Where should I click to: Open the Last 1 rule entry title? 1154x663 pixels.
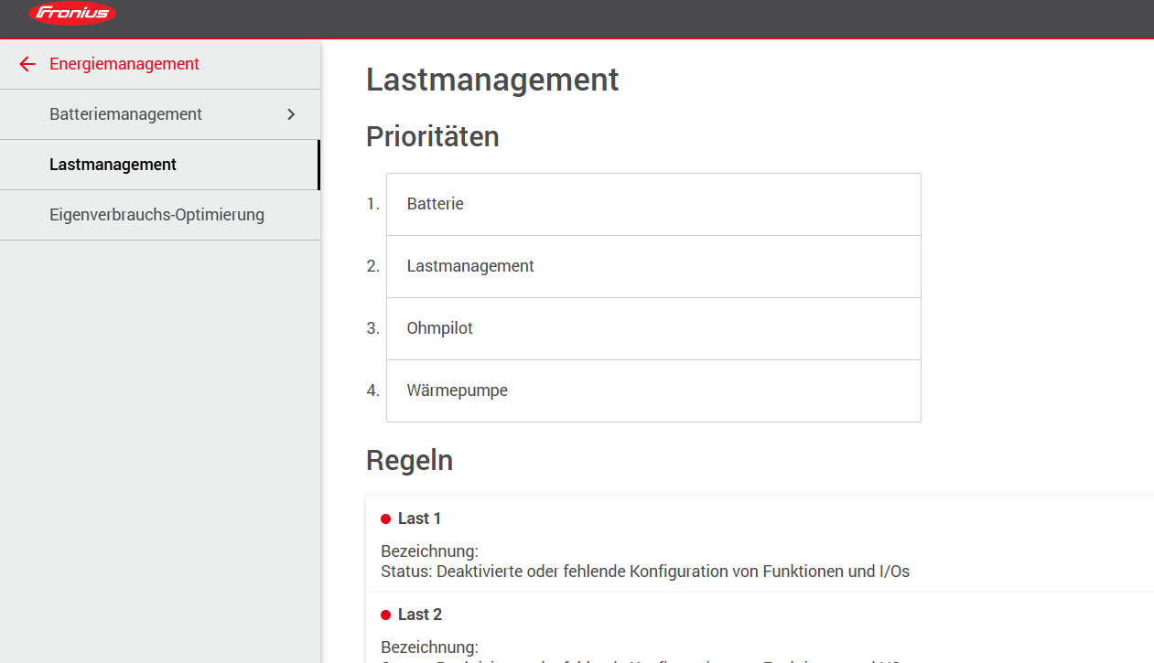tap(419, 519)
